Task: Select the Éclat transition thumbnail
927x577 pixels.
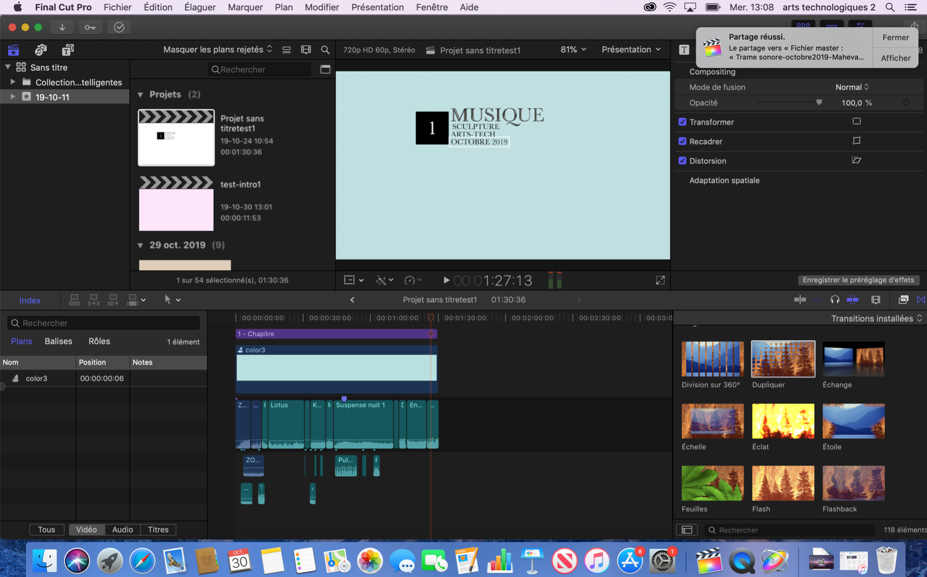Action: (783, 421)
